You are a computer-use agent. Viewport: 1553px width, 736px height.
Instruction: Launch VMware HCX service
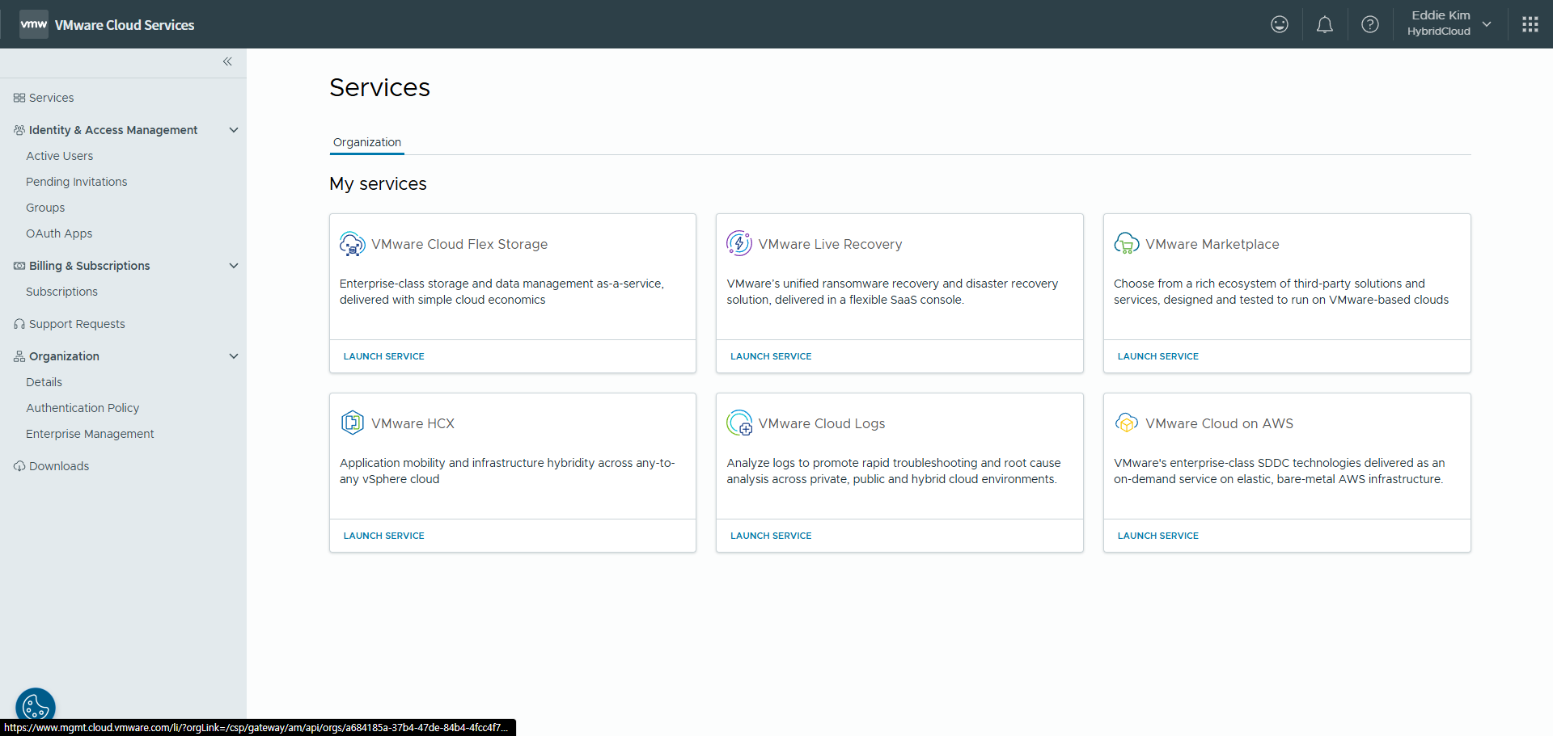click(x=383, y=536)
